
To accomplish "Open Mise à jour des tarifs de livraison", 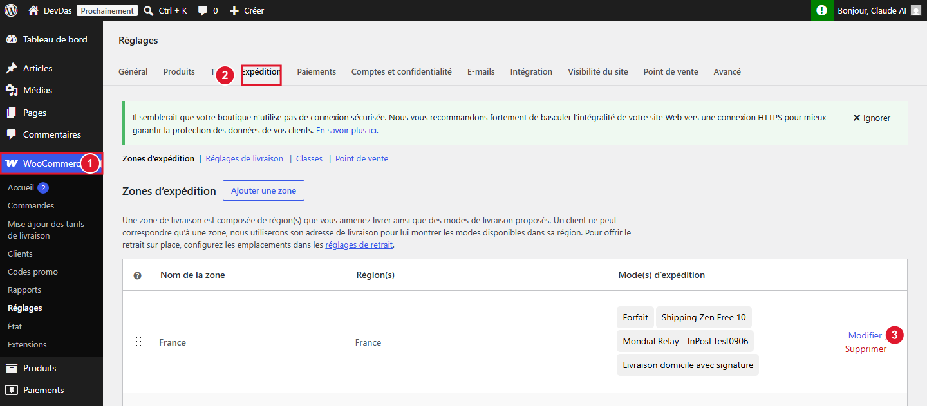I will tap(46, 230).
